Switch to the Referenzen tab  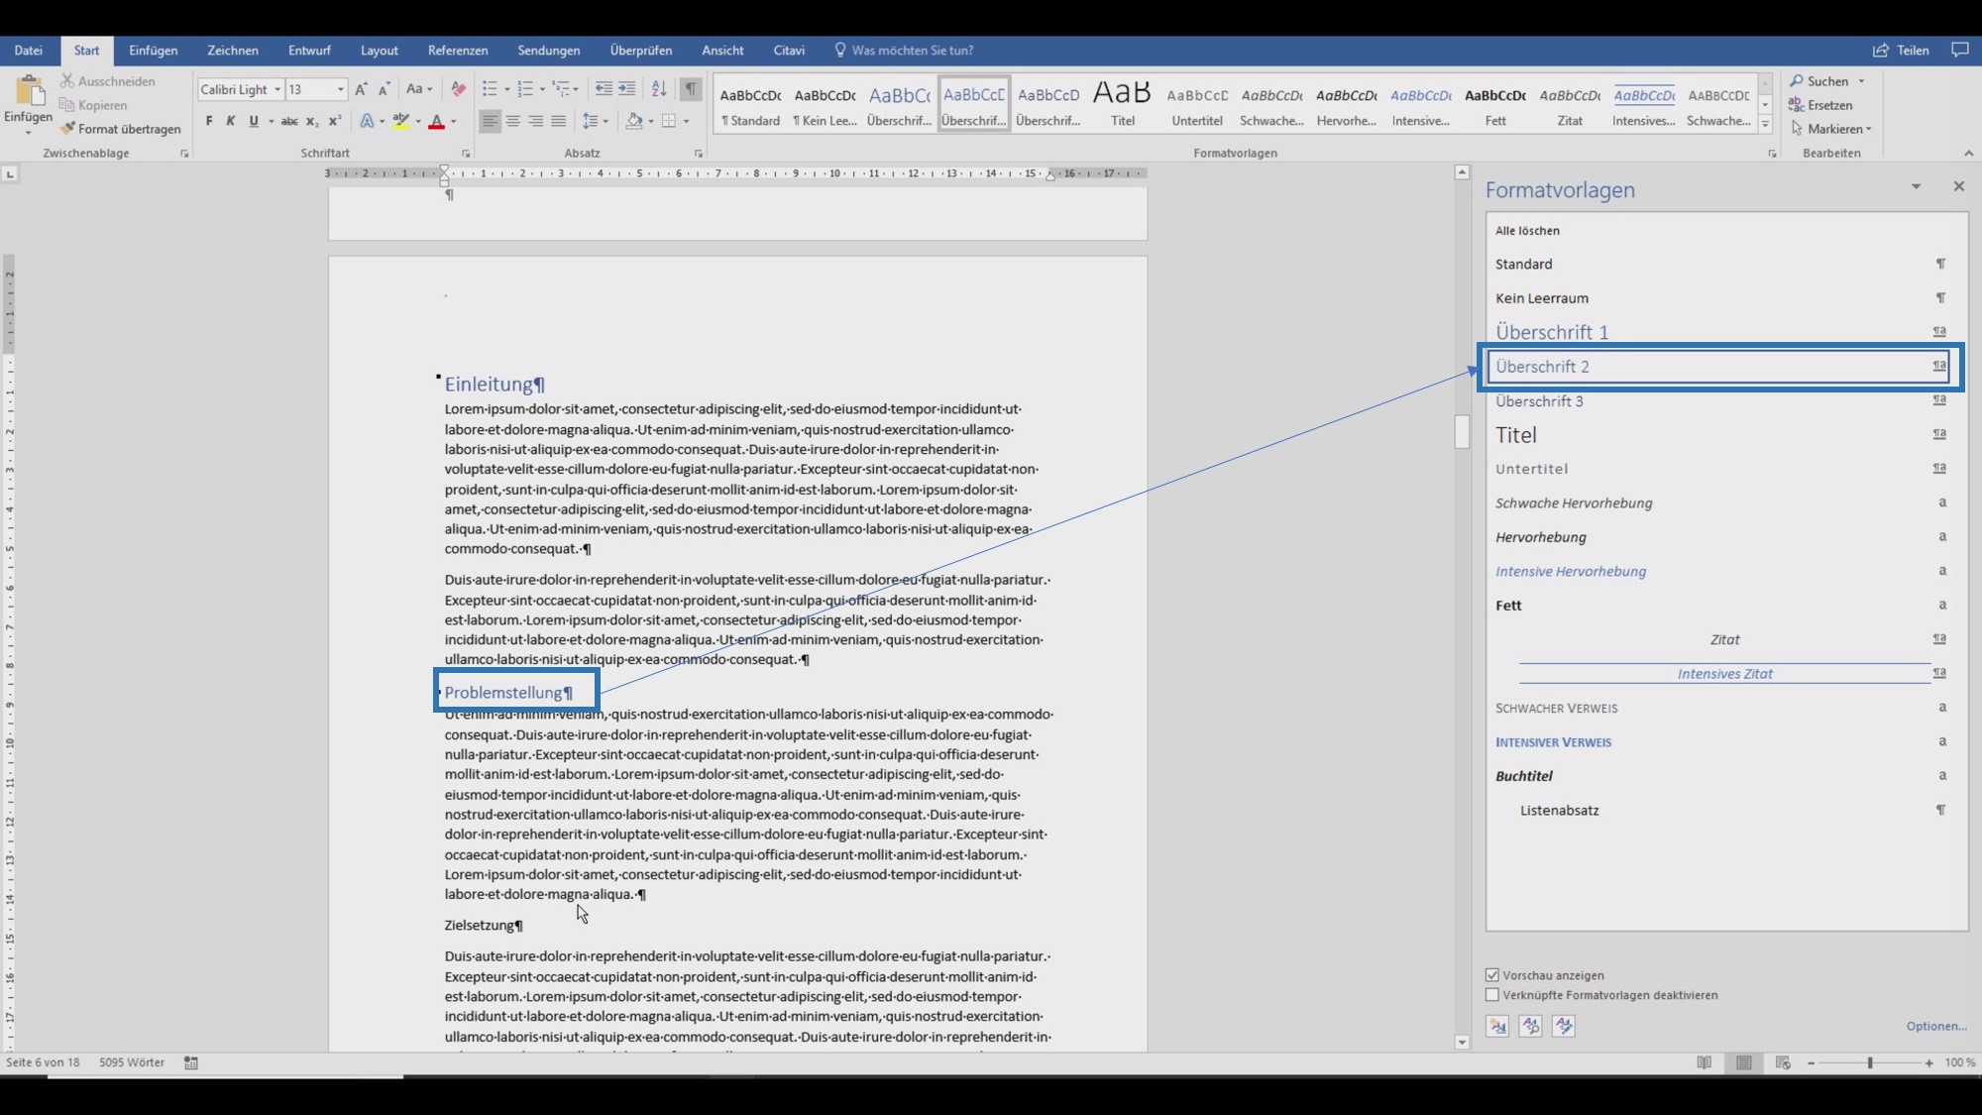tap(458, 50)
